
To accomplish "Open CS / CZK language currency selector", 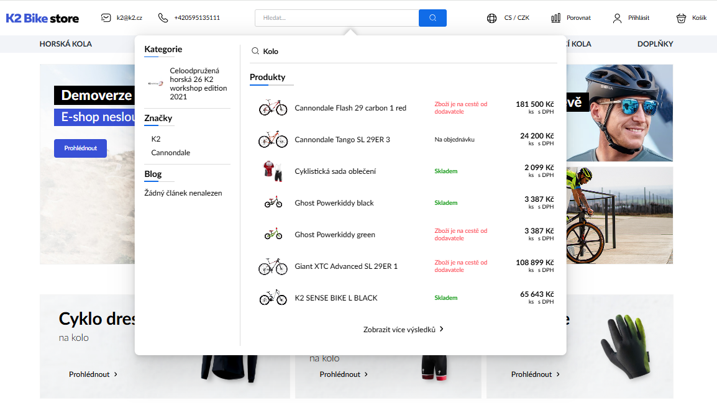I will point(517,18).
